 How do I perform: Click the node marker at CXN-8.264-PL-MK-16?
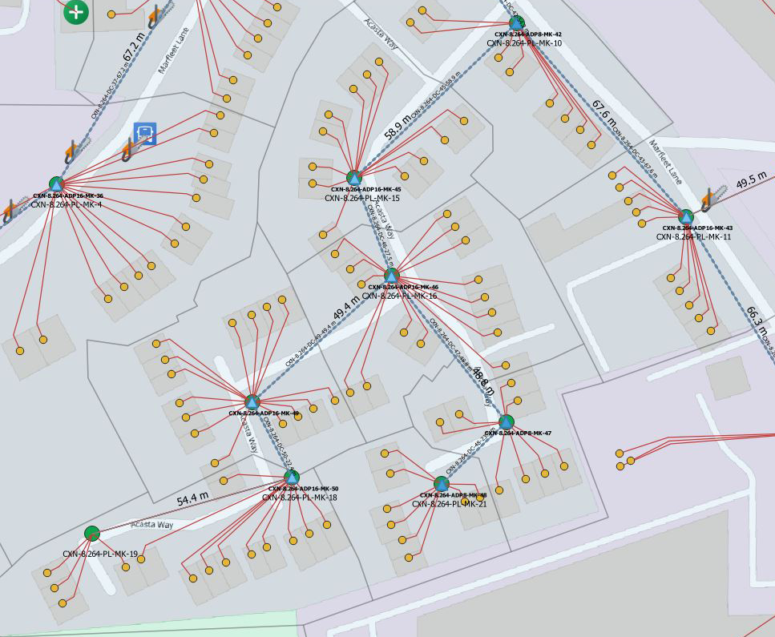(391, 275)
